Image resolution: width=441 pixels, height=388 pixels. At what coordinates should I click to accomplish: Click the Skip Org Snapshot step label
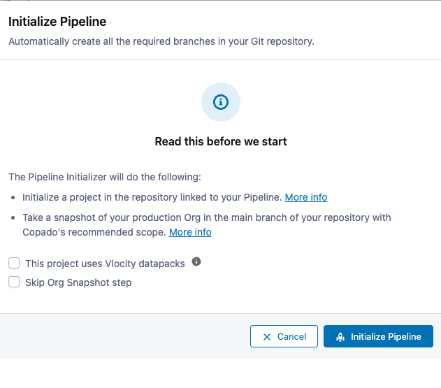(78, 282)
